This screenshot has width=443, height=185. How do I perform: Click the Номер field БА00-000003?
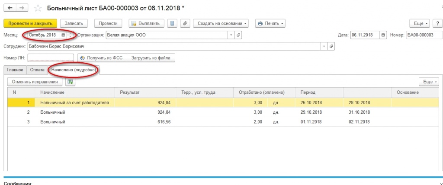click(424, 35)
